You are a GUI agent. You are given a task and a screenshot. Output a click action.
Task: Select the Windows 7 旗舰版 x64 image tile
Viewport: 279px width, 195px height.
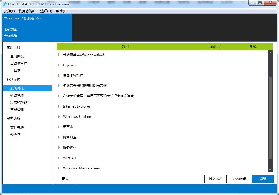click(37, 28)
